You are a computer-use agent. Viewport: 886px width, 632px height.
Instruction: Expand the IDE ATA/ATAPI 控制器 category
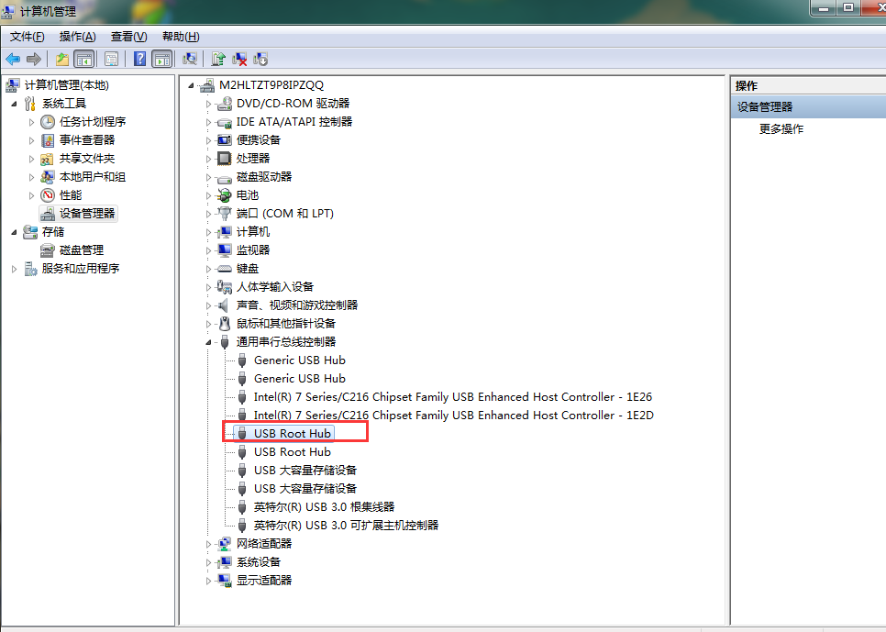(x=208, y=122)
